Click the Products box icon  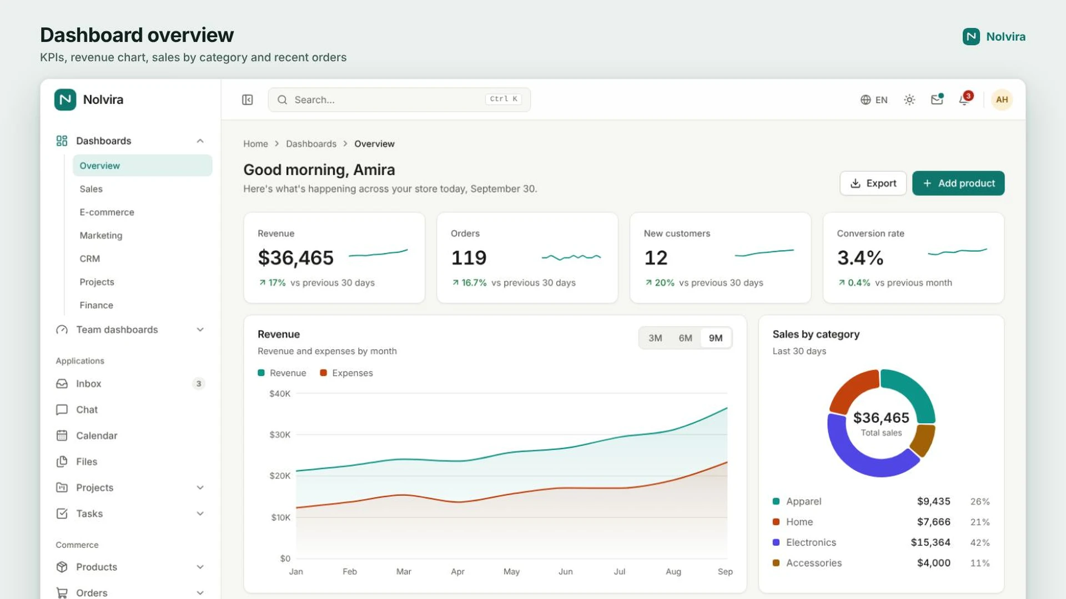click(62, 567)
